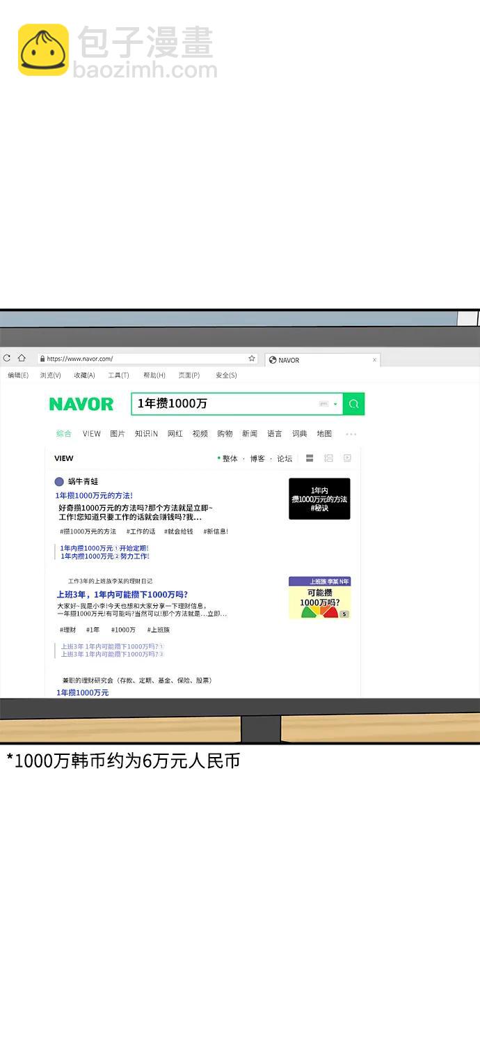Click the snippet starting 好奇攒1000万元的方法吗?

click(x=136, y=513)
